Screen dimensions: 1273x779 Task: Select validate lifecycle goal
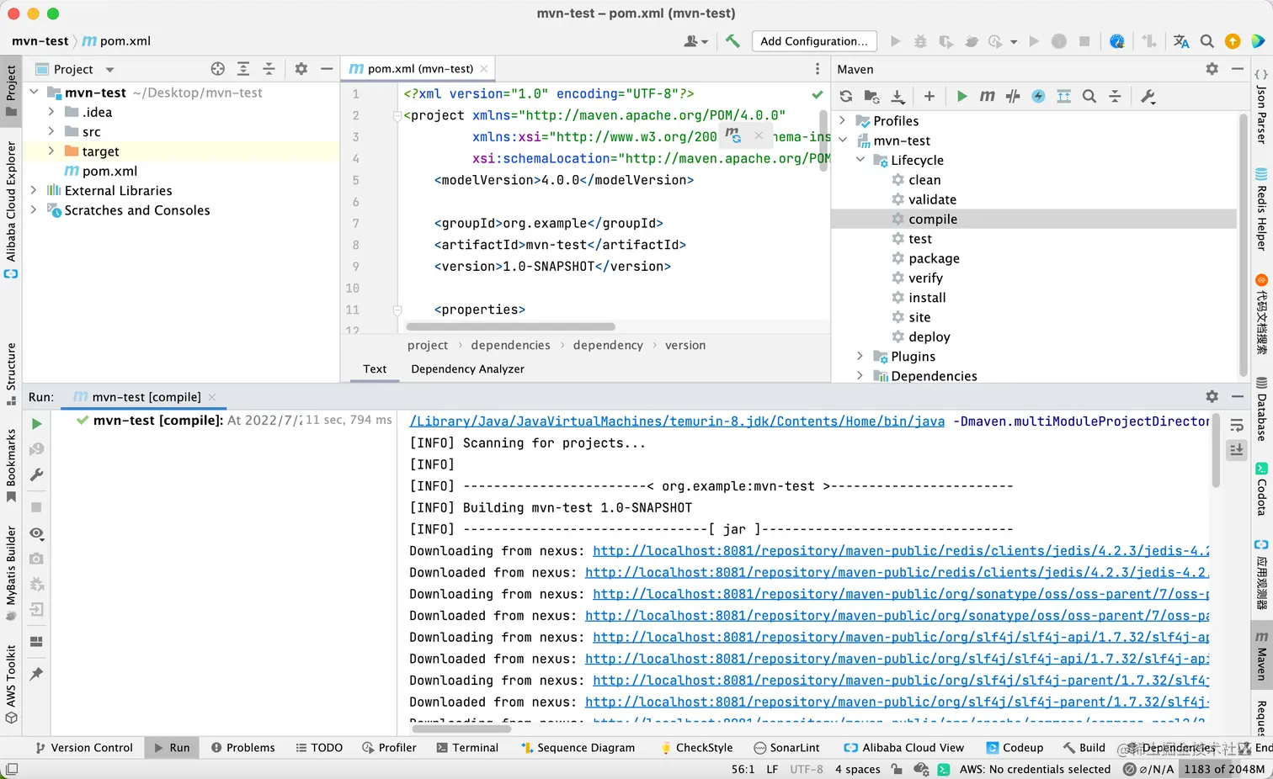[x=932, y=199]
